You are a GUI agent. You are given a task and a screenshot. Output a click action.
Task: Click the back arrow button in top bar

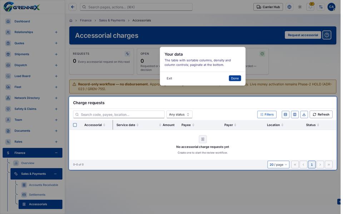(x=73, y=7)
